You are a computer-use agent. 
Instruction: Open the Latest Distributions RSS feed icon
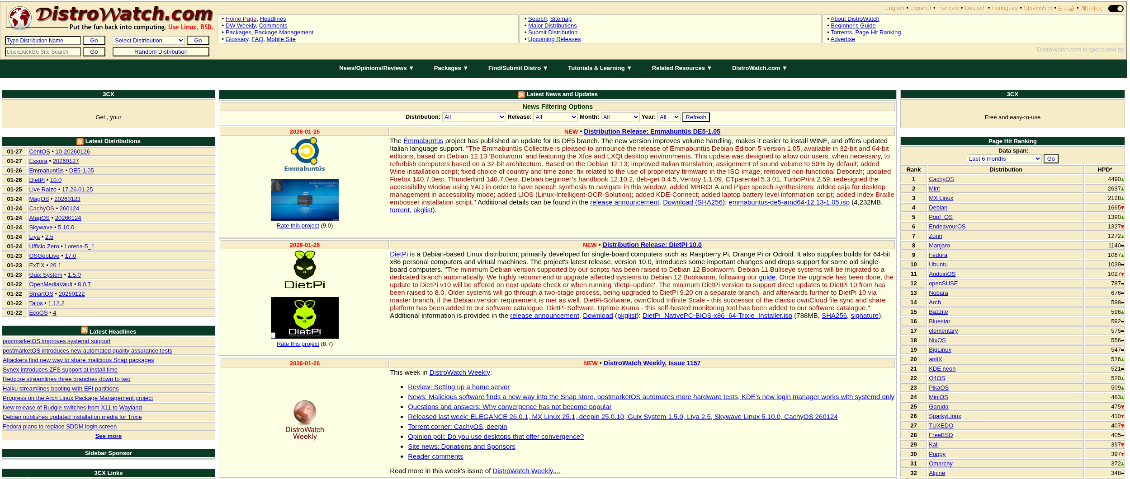point(80,142)
